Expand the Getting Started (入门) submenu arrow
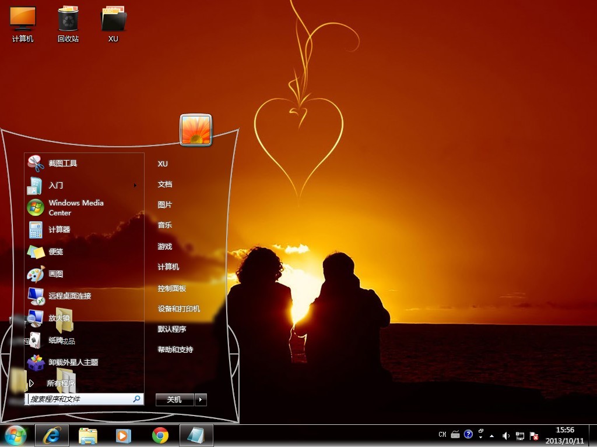This screenshot has width=597, height=447. (x=135, y=186)
